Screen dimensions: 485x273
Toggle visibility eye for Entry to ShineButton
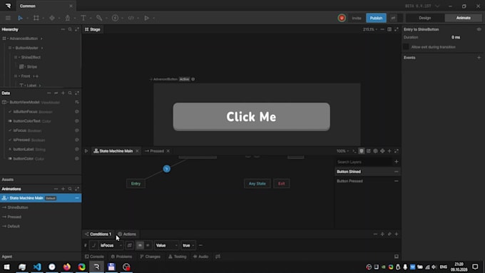click(x=479, y=29)
